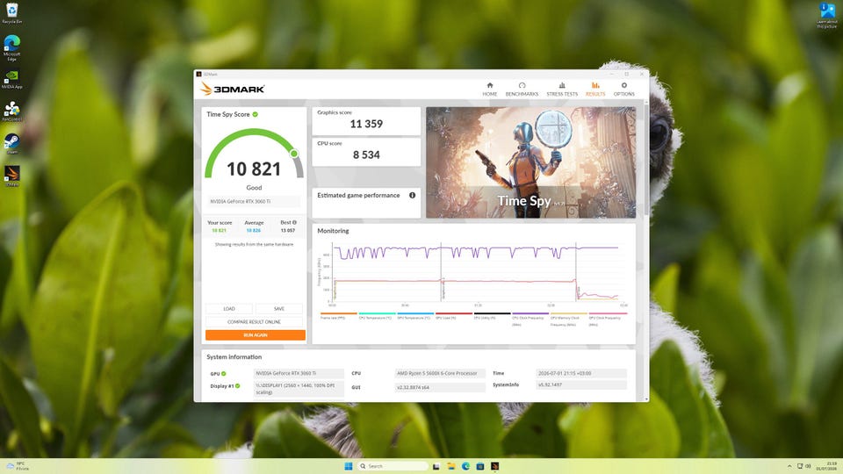
Task: Open the Home section icon in 3DMark
Action: 490,85
